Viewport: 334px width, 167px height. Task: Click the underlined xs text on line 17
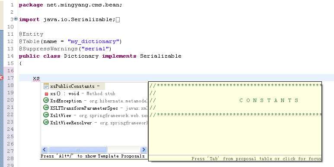(36, 78)
